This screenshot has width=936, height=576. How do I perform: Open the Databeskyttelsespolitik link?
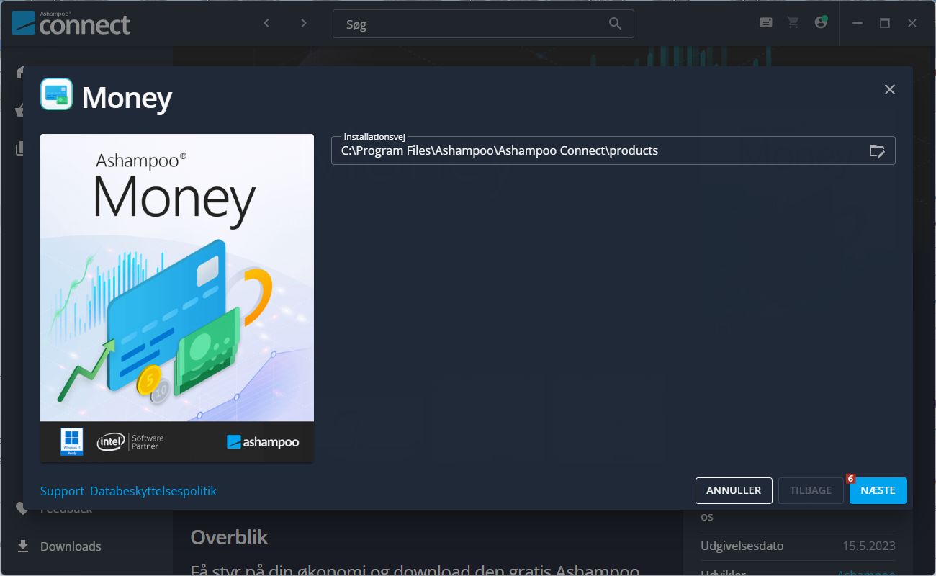[x=153, y=491]
